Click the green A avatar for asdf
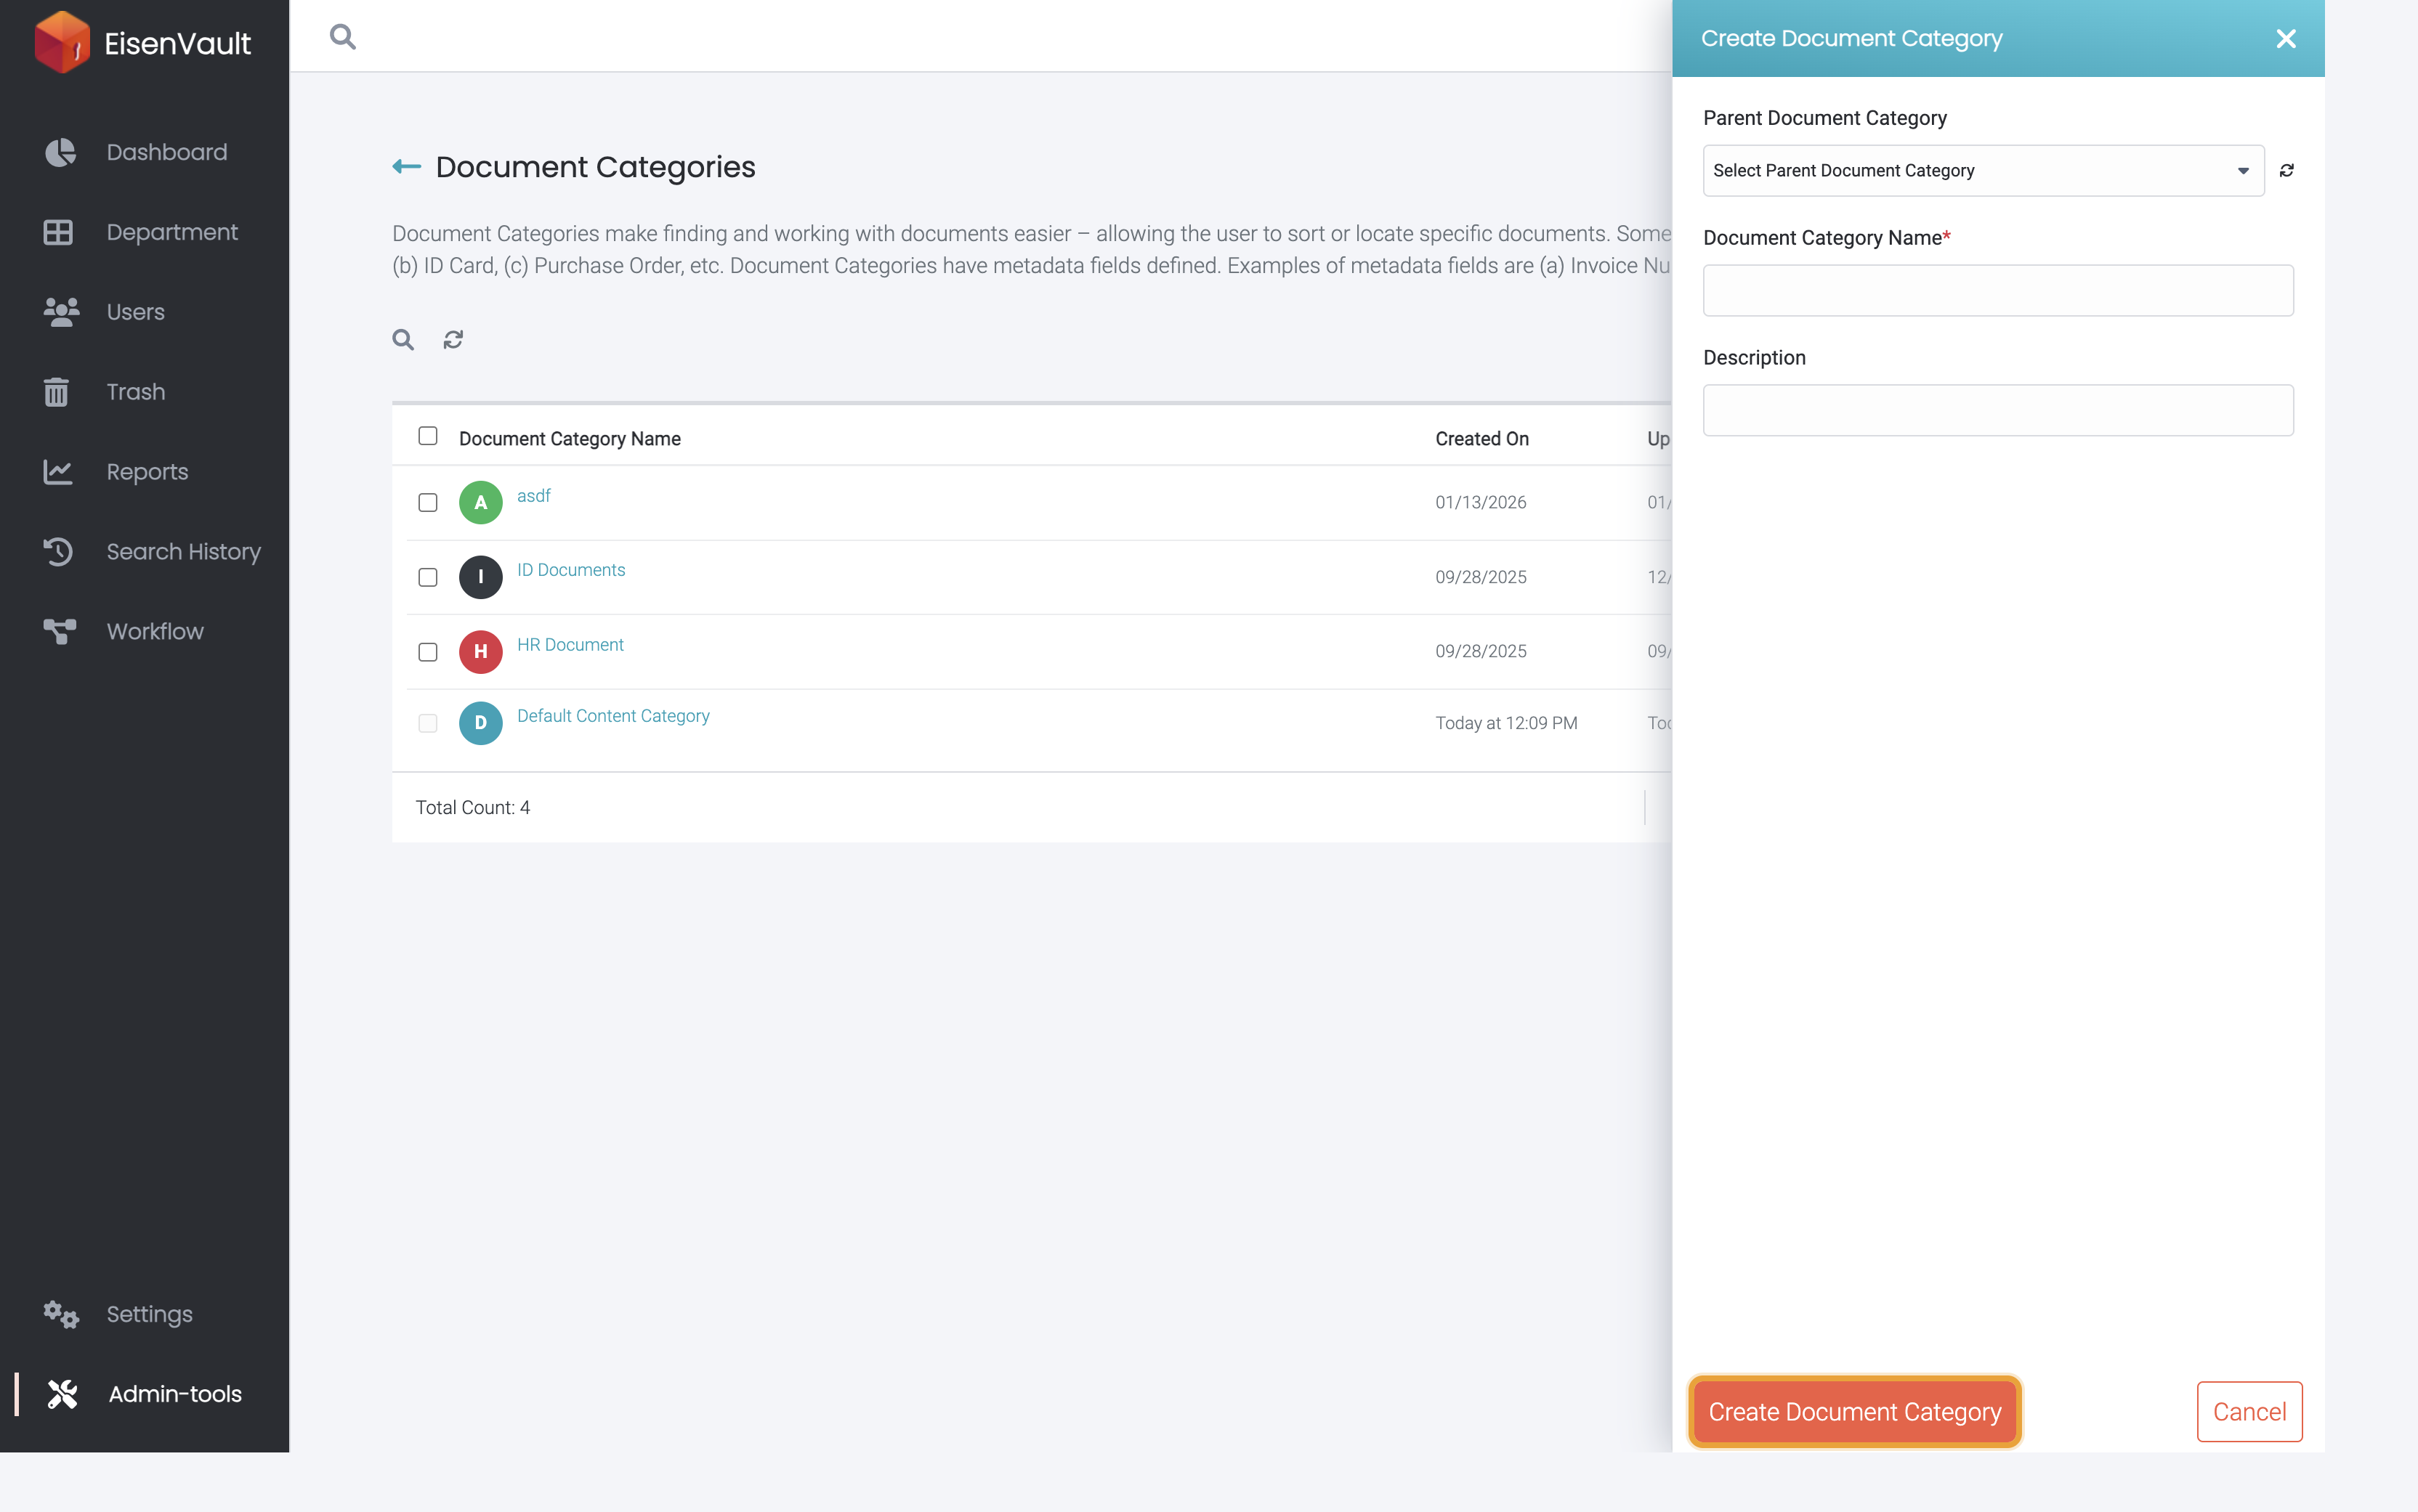This screenshot has height=1512, width=2418. coord(480,502)
